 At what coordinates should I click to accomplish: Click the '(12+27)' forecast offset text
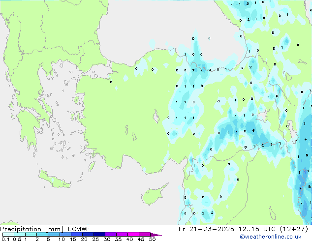pyautogui.click(x=294, y=229)
